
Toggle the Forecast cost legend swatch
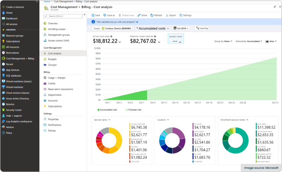127,110
